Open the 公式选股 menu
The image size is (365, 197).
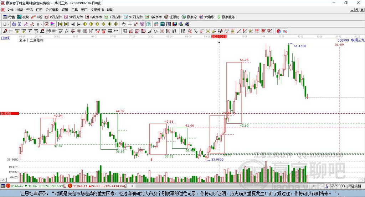52,10
